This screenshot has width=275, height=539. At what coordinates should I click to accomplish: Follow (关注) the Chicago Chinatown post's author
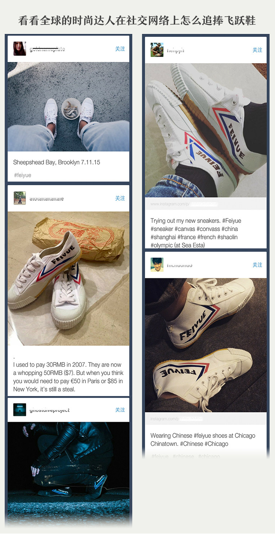(257, 265)
